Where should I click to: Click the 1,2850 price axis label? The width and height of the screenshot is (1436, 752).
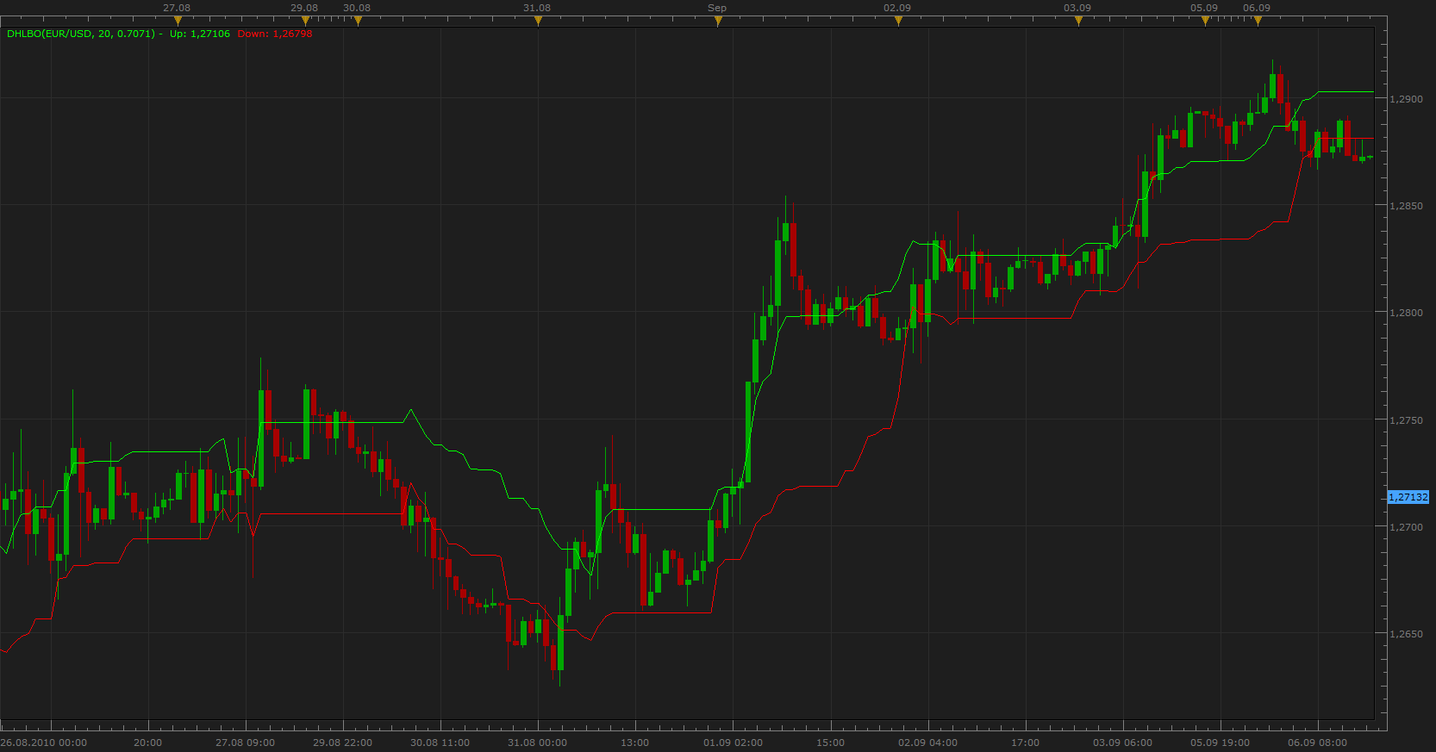click(1407, 206)
